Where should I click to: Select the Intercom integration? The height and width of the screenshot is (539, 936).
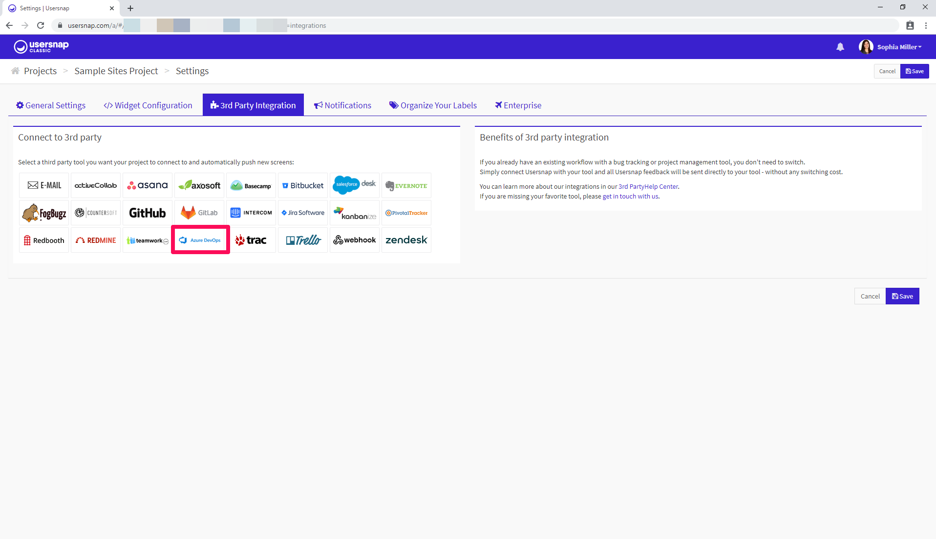(x=251, y=213)
